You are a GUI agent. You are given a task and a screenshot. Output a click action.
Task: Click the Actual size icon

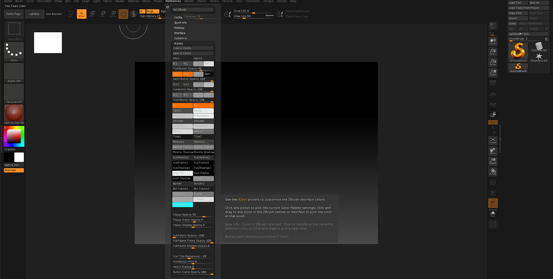493,62
